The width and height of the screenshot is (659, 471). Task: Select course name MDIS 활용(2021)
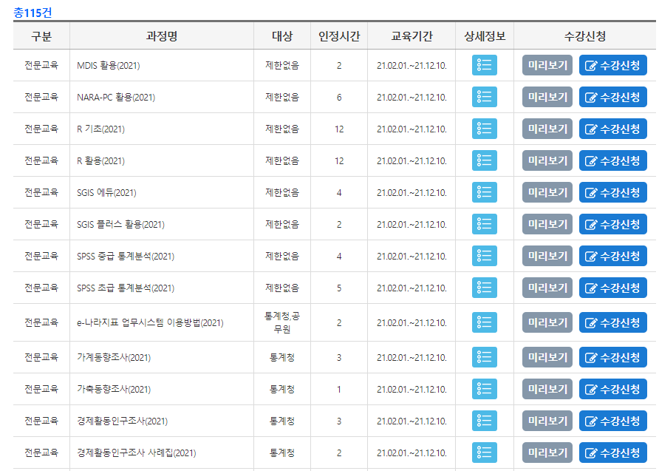click(109, 66)
